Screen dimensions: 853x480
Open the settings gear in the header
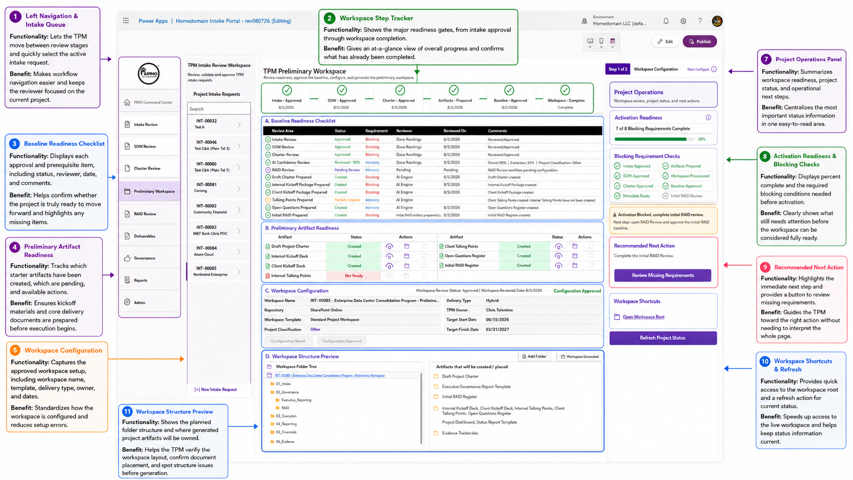pyautogui.click(x=683, y=21)
